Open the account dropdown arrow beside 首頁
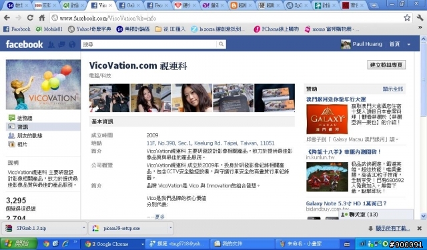This screenshot has height=250, width=427. point(409,45)
